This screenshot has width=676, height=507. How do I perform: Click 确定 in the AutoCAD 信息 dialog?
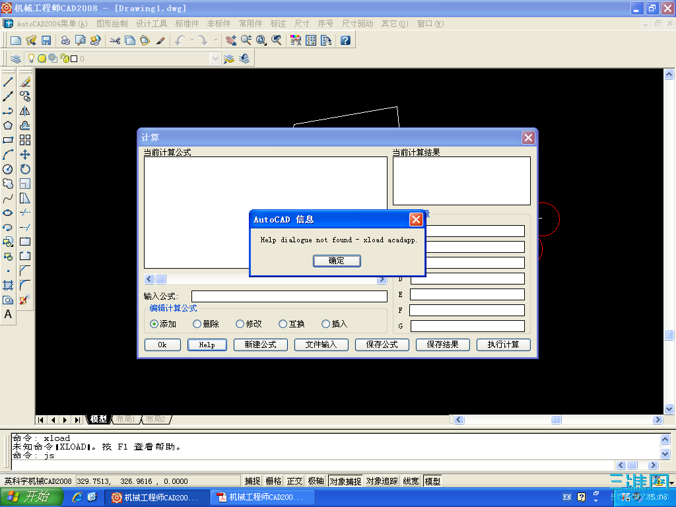pyautogui.click(x=337, y=261)
